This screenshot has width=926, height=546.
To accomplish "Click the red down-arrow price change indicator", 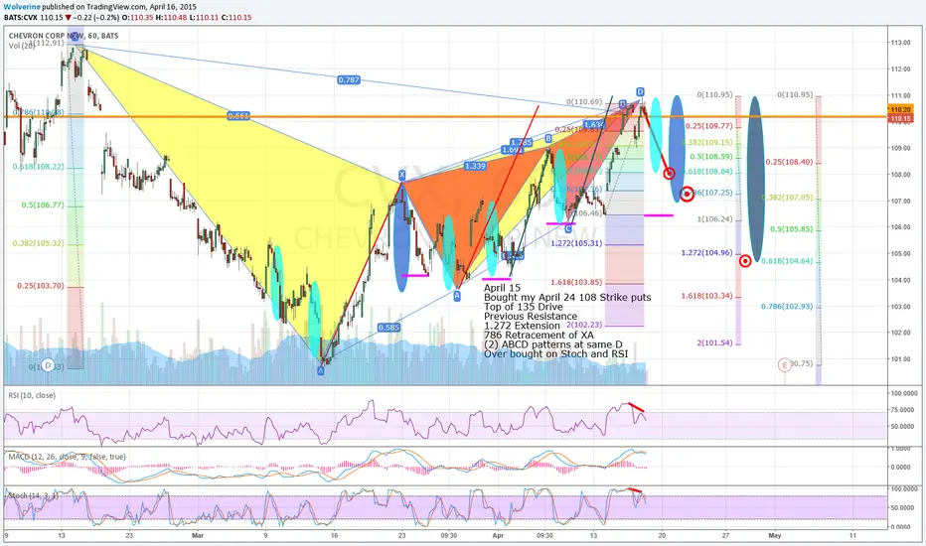I will click(x=69, y=17).
